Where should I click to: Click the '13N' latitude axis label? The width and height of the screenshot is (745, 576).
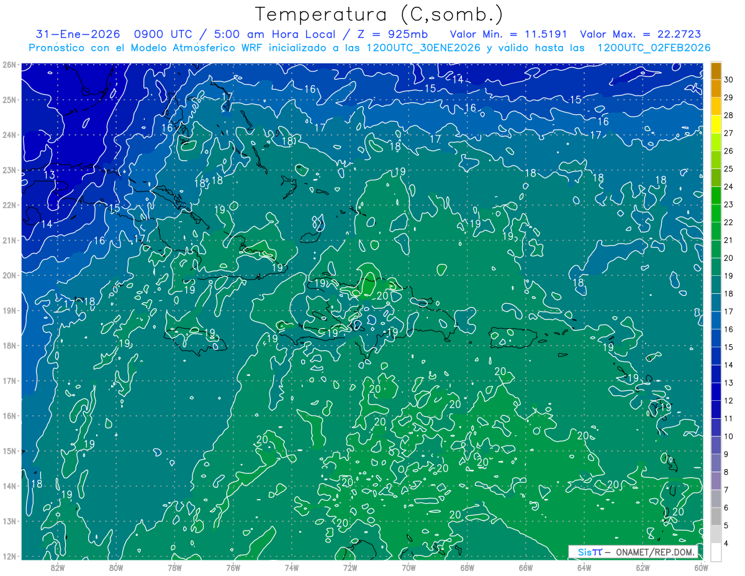pyautogui.click(x=9, y=521)
